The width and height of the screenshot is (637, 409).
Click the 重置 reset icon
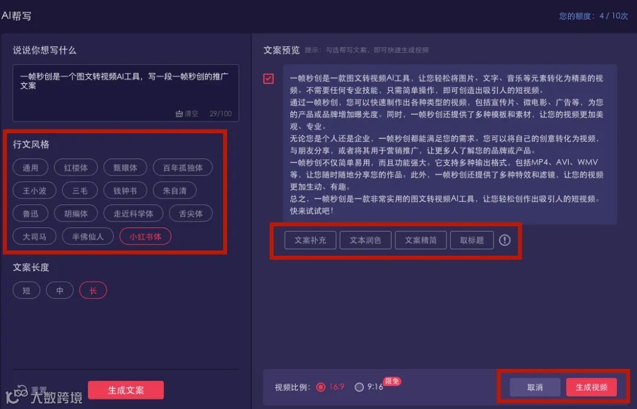[x=22, y=390]
